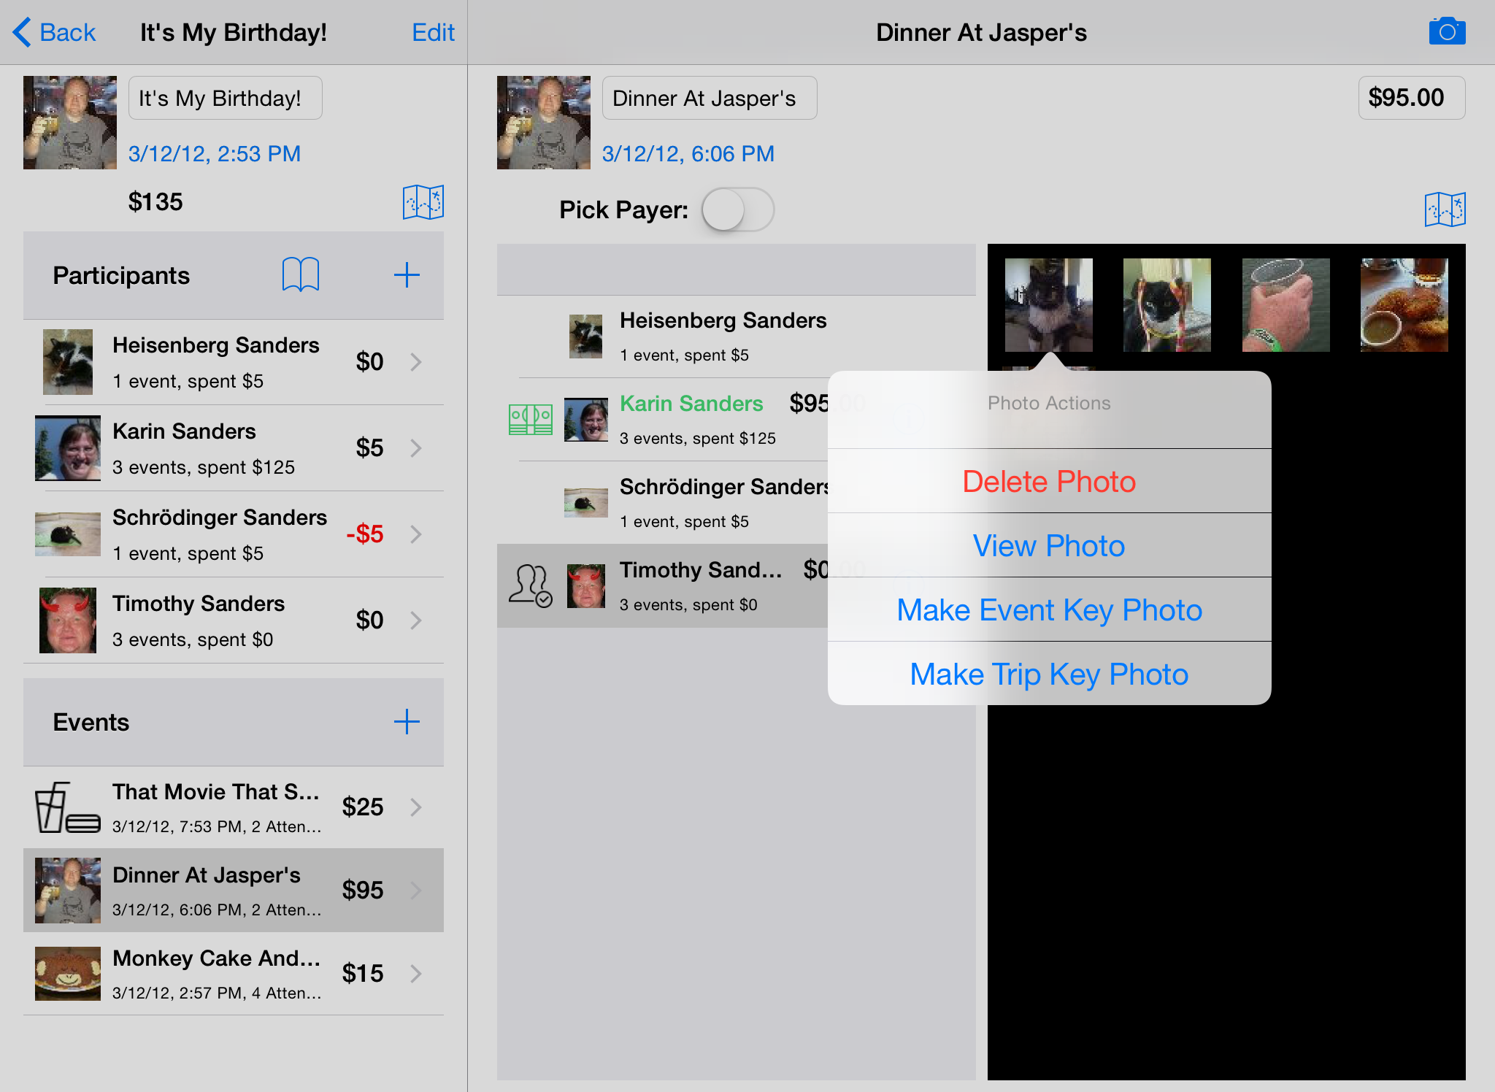Tap Dinner At Jasper's thumbnail in events list
This screenshot has height=1092, width=1495.
pos(68,891)
